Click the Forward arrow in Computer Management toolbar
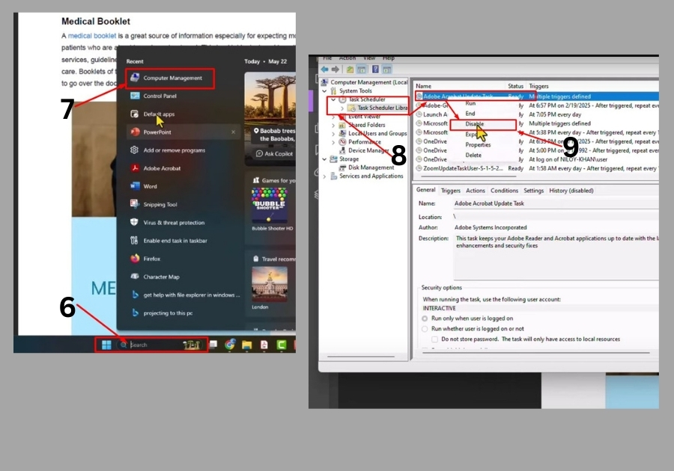The image size is (674, 471). click(336, 69)
